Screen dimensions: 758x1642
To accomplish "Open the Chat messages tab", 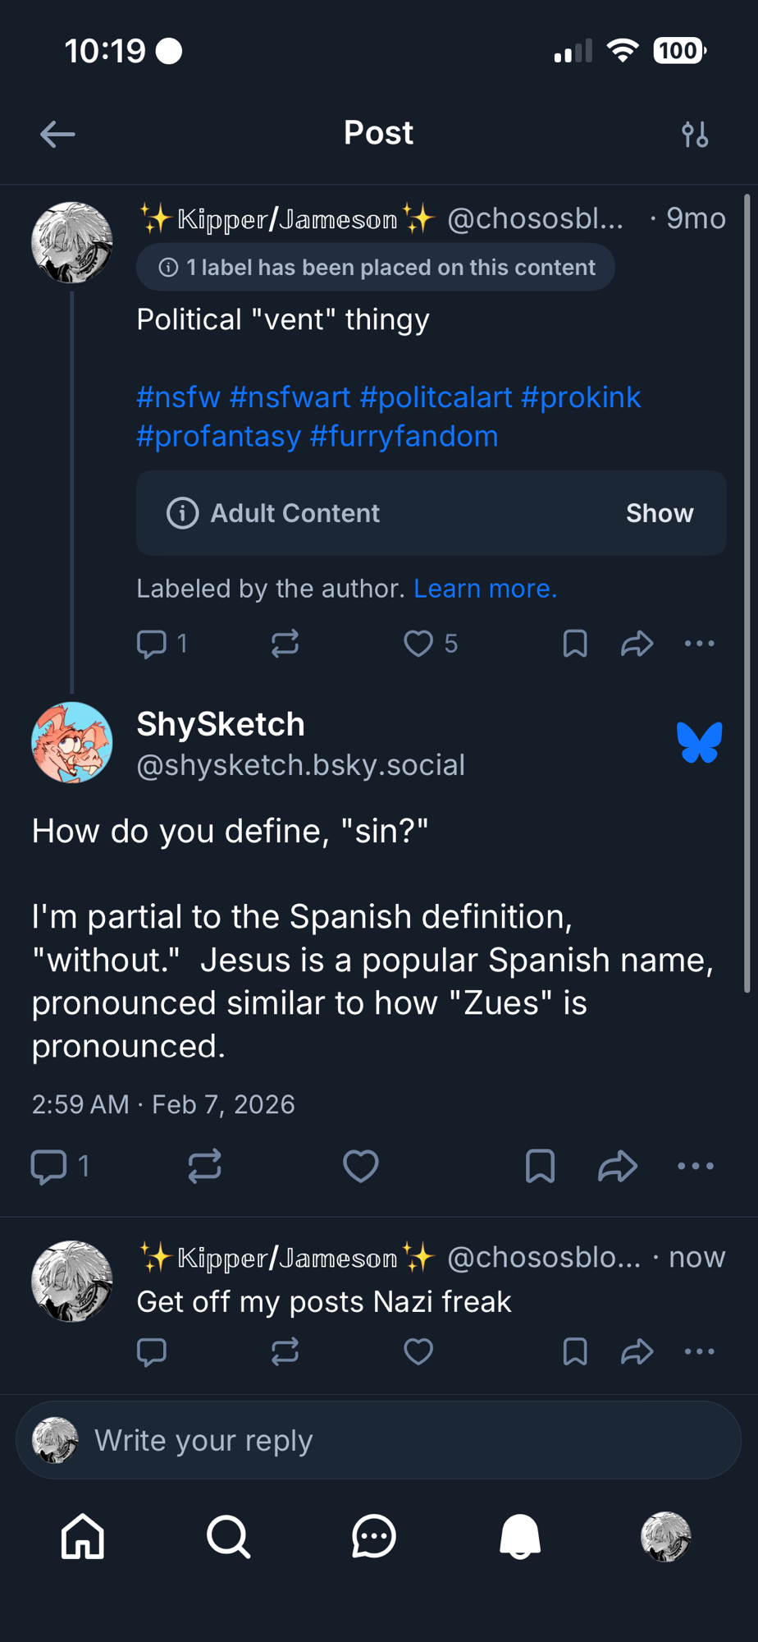I will pos(374,1536).
